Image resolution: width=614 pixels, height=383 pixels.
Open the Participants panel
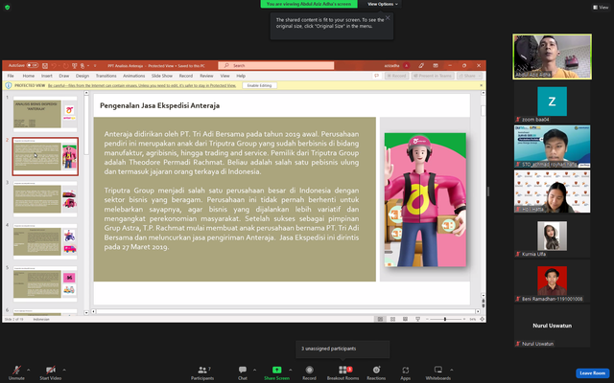click(x=202, y=372)
